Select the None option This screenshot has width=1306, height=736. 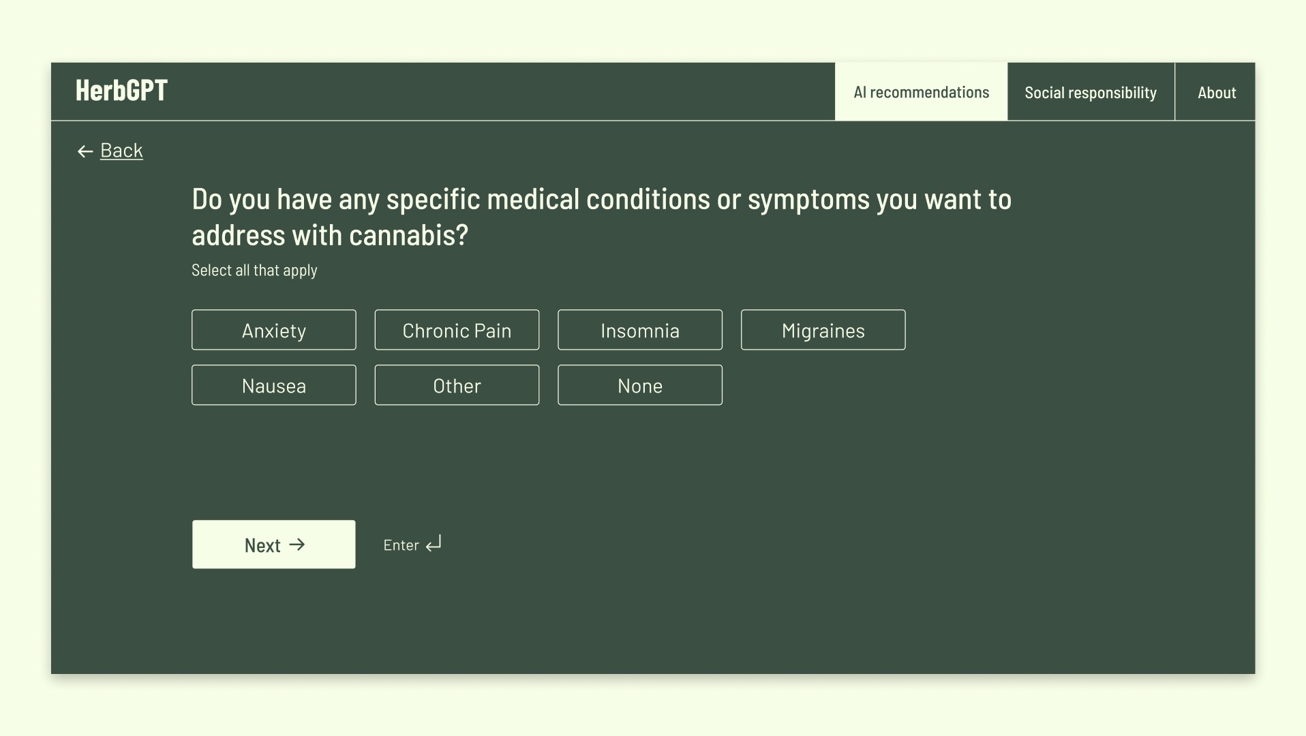point(640,385)
